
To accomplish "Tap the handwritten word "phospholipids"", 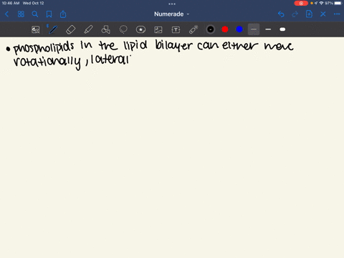I will 44,47.
